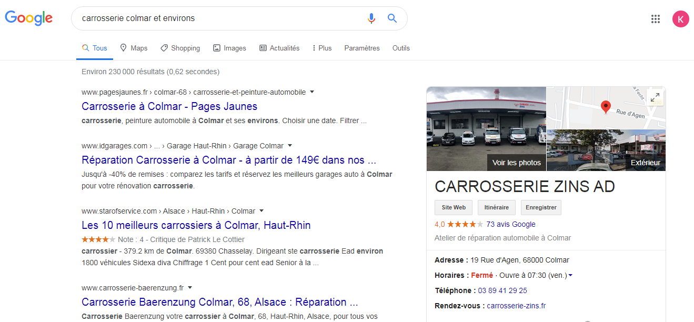
Task: Click the Google logo
Action: 29,18
